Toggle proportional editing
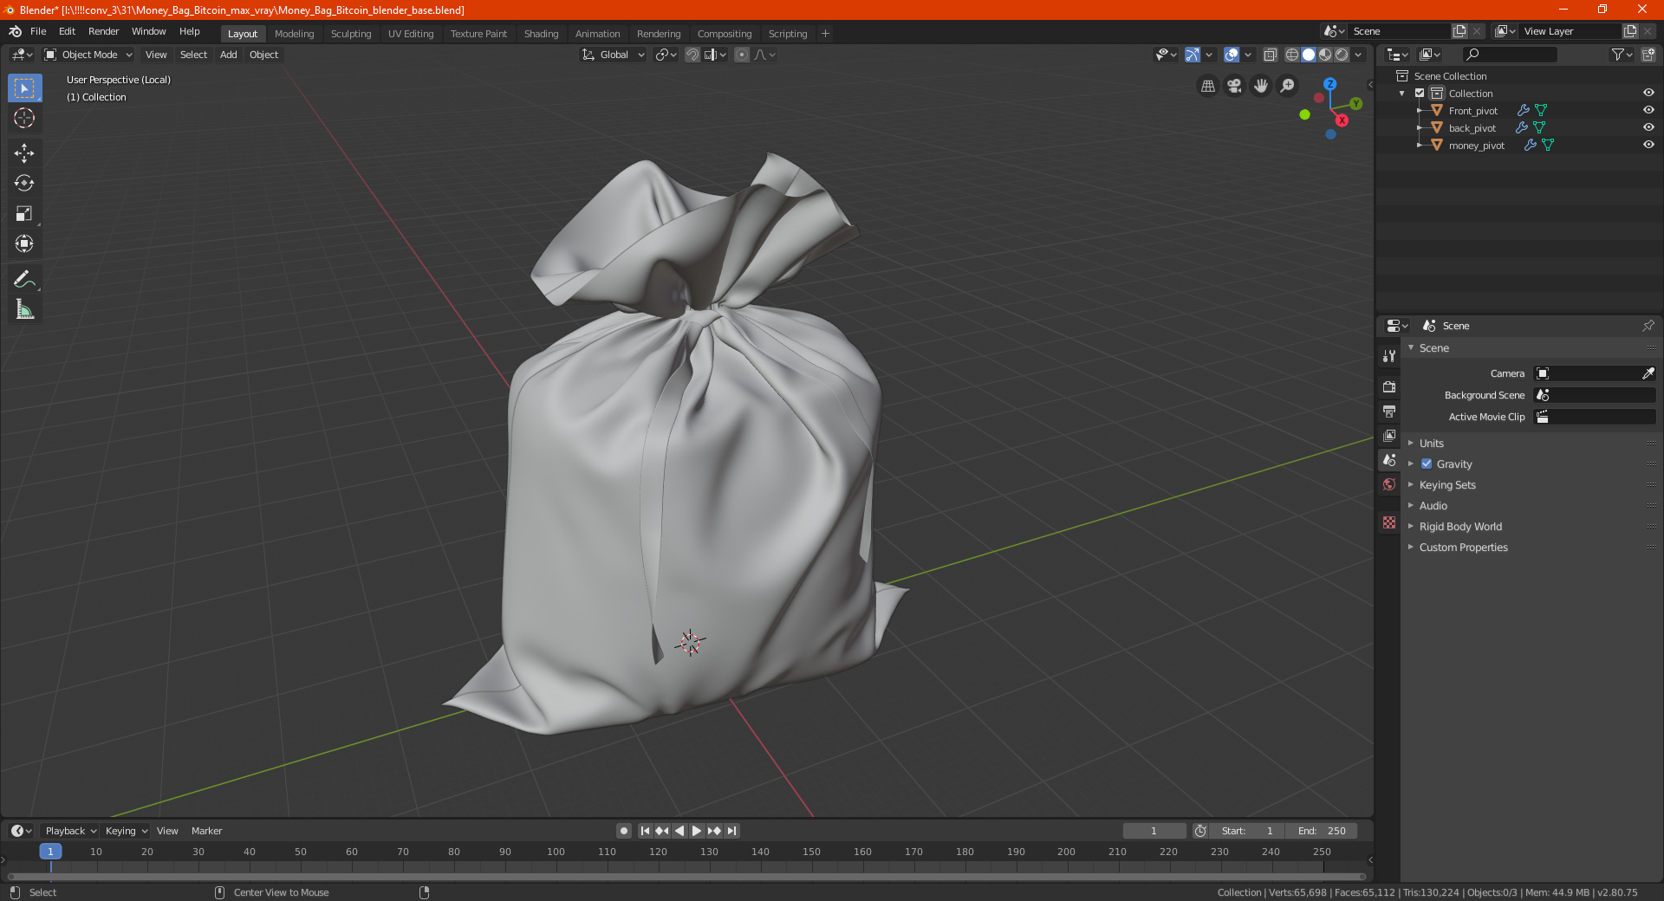The width and height of the screenshot is (1664, 901). (742, 55)
